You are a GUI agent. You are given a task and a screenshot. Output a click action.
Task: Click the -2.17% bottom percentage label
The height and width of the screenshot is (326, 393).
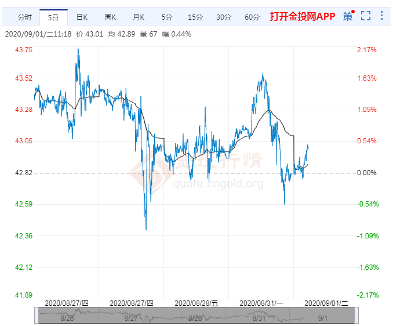pyautogui.click(x=367, y=295)
